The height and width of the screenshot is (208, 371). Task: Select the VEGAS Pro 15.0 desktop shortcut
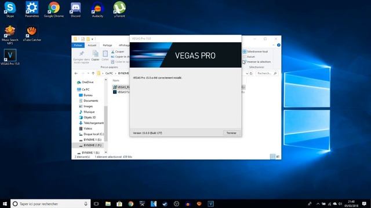pos(10,57)
